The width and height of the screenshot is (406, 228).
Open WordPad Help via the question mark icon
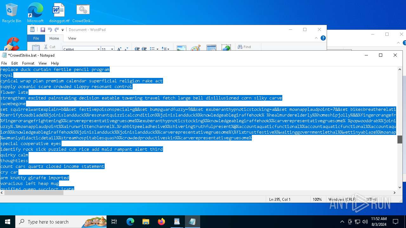point(323,38)
